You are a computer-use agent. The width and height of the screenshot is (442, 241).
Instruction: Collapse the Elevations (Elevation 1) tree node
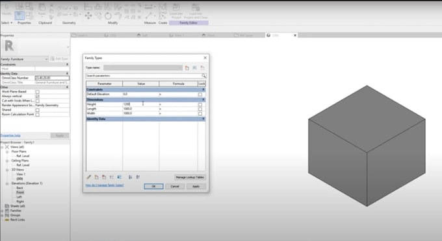tap(7, 183)
